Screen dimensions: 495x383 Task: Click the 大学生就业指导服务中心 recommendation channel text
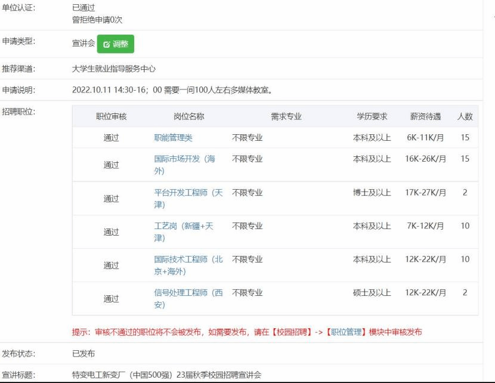[114, 69]
